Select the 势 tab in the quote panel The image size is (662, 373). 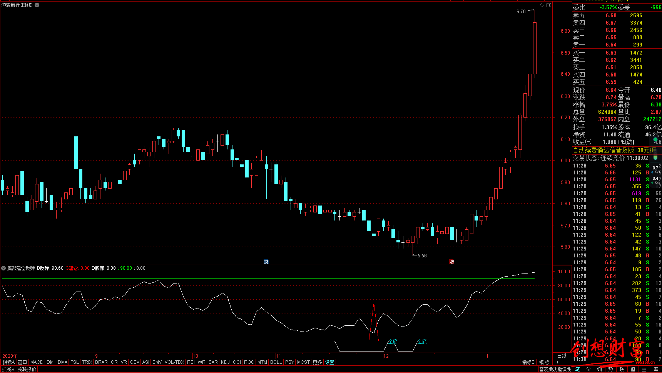[x=611, y=369]
